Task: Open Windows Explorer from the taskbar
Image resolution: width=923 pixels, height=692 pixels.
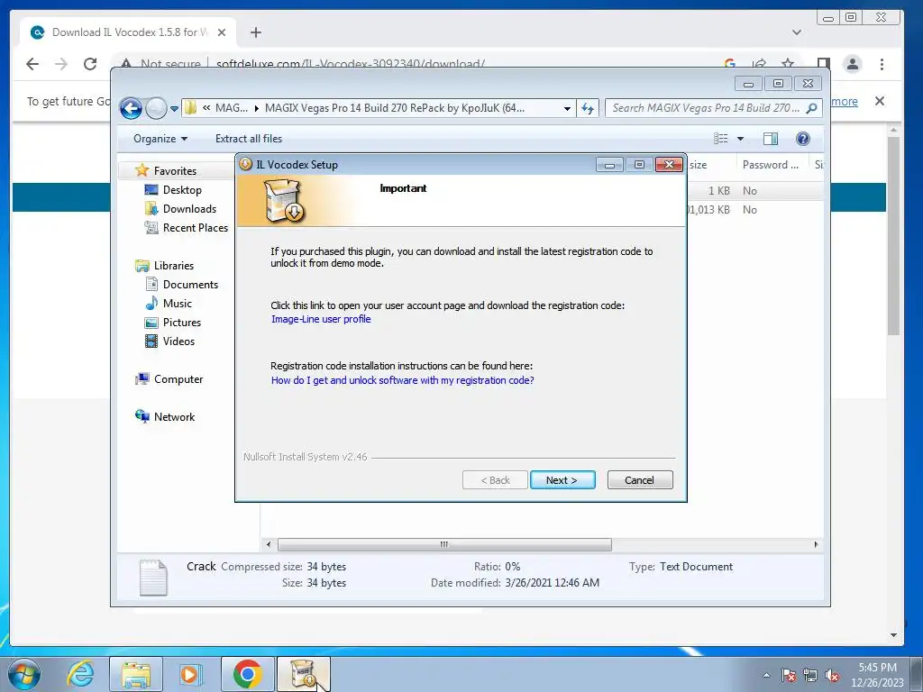Action: coord(136,674)
